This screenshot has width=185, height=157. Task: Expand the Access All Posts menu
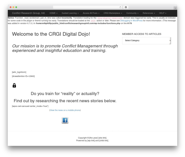click(91, 13)
